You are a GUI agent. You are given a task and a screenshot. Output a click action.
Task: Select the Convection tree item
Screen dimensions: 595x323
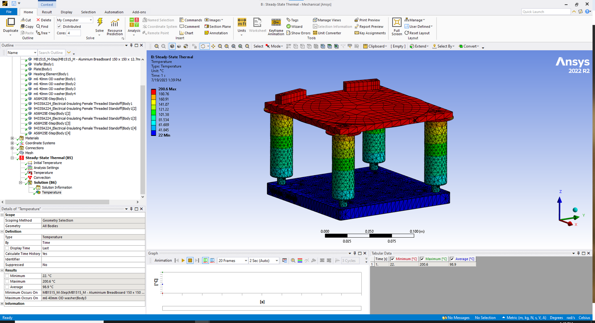tap(42, 178)
